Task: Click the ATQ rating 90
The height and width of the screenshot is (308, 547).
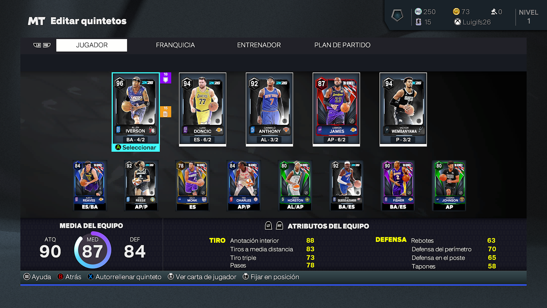Action: tap(50, 252)
